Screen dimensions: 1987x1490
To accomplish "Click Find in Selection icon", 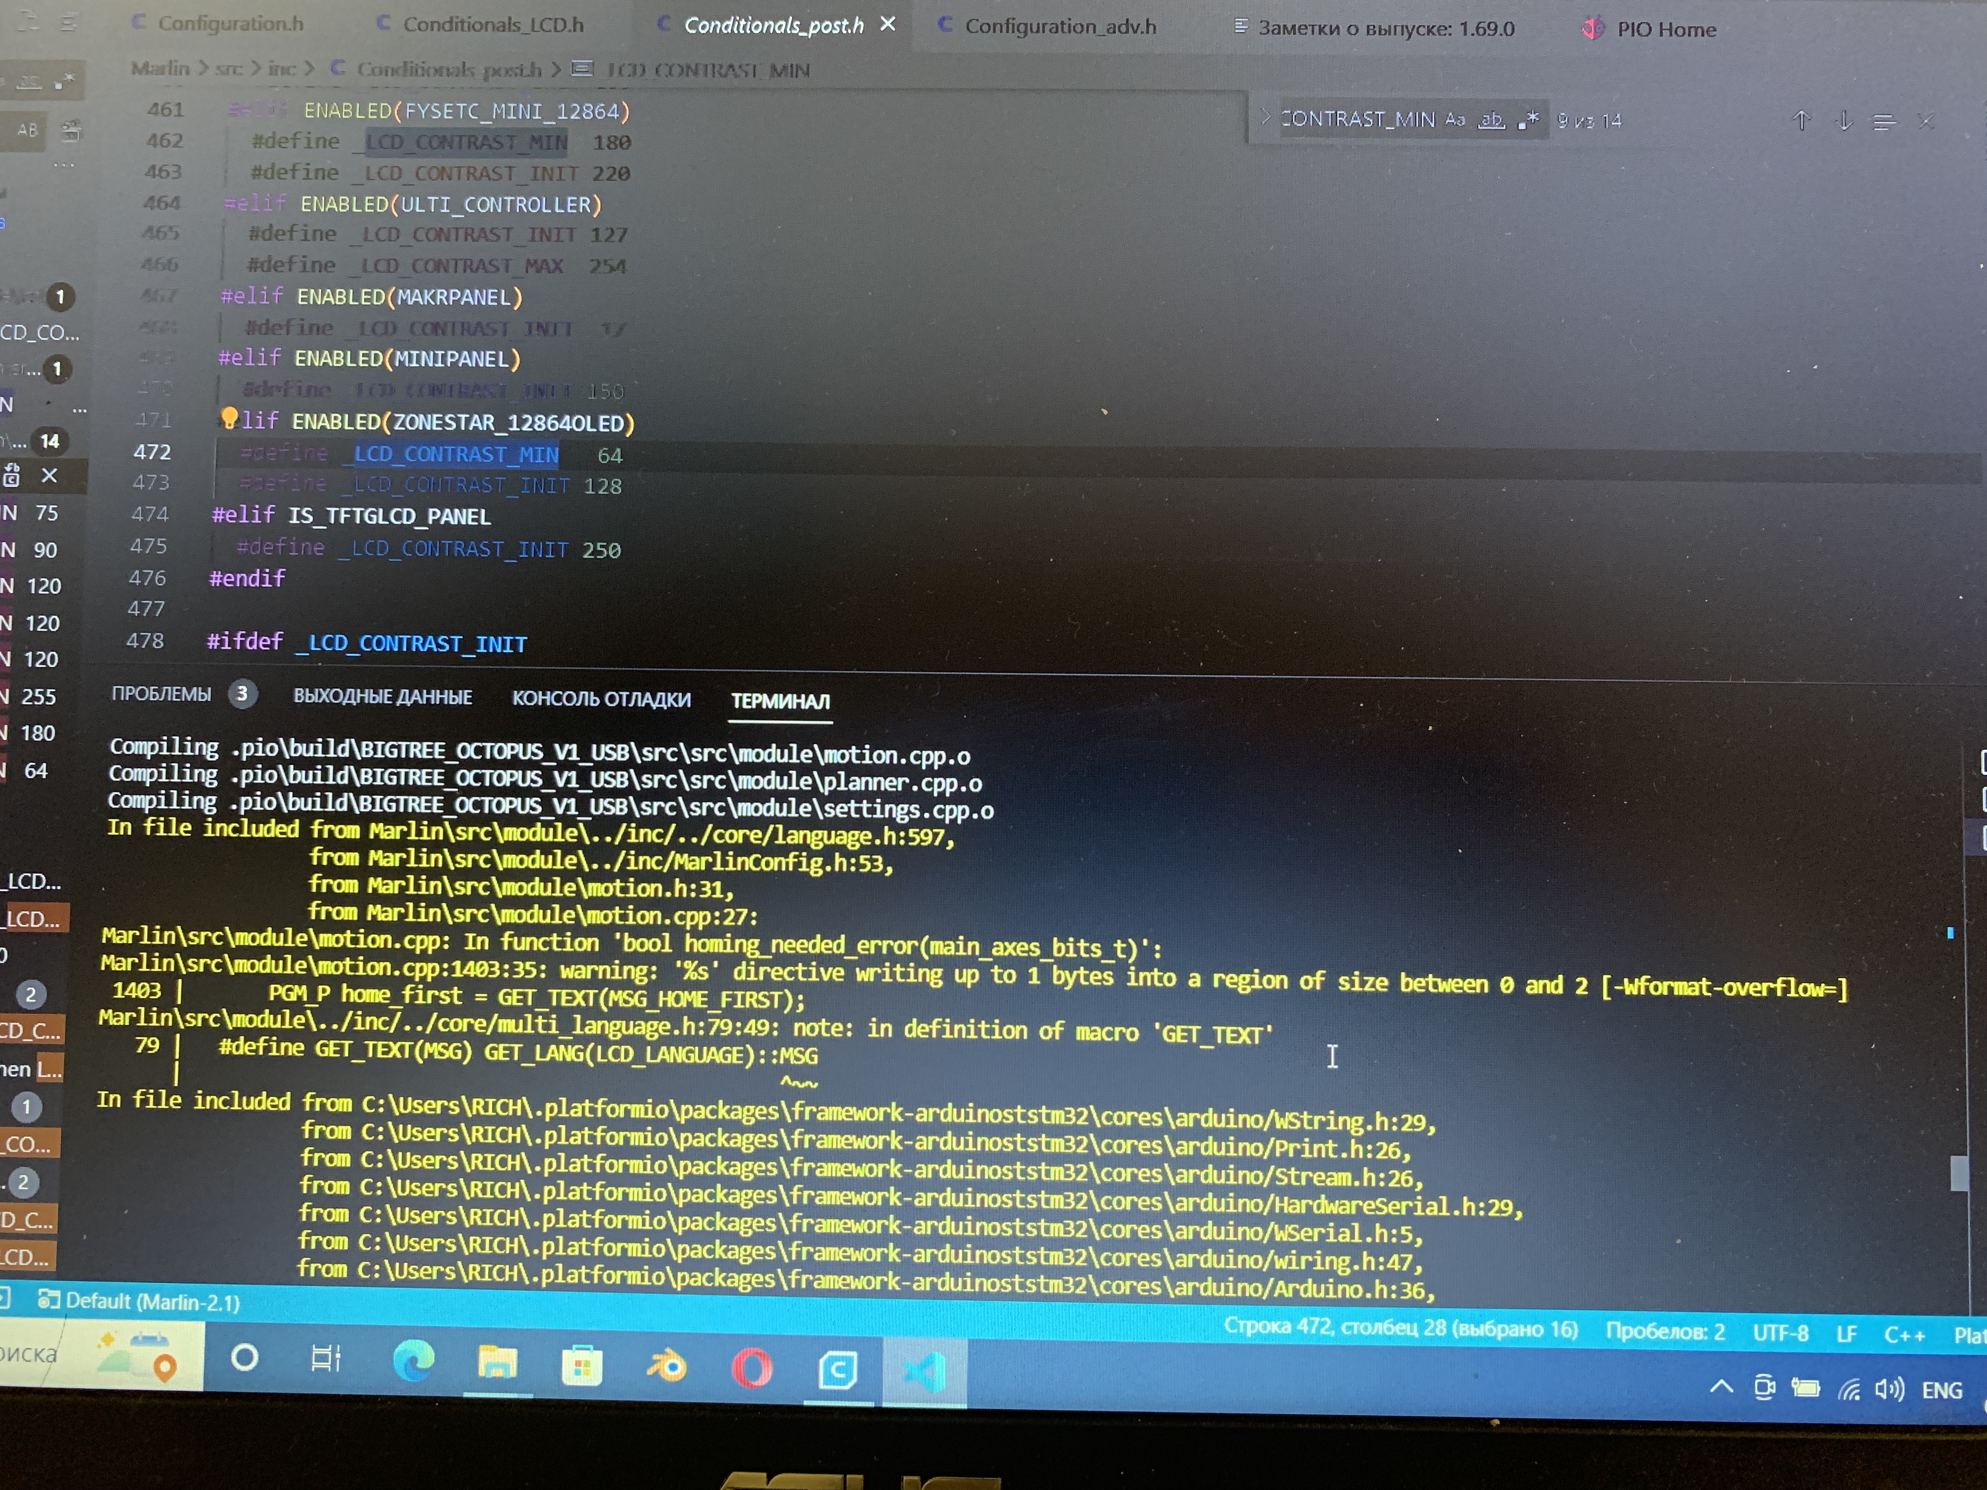I will click(x=1884, y=121).
